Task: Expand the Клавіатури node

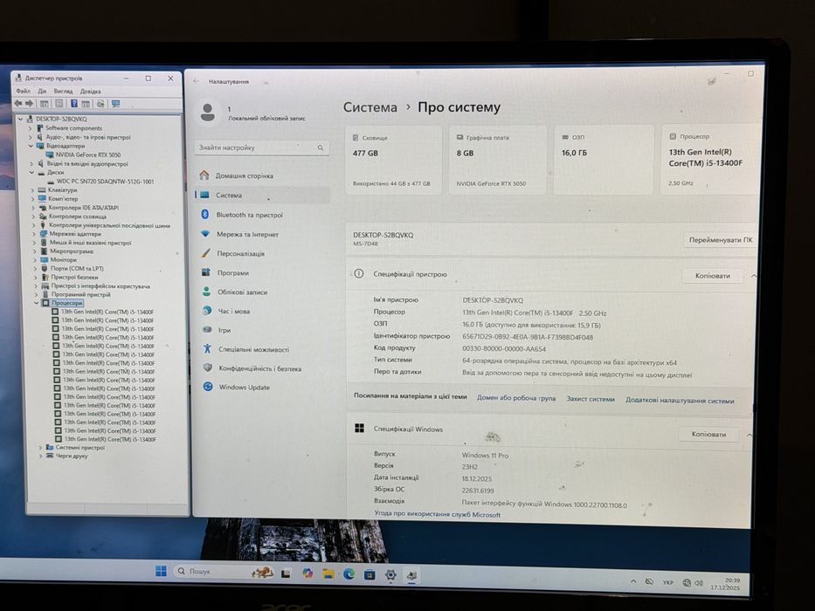Action: [32, 190]
